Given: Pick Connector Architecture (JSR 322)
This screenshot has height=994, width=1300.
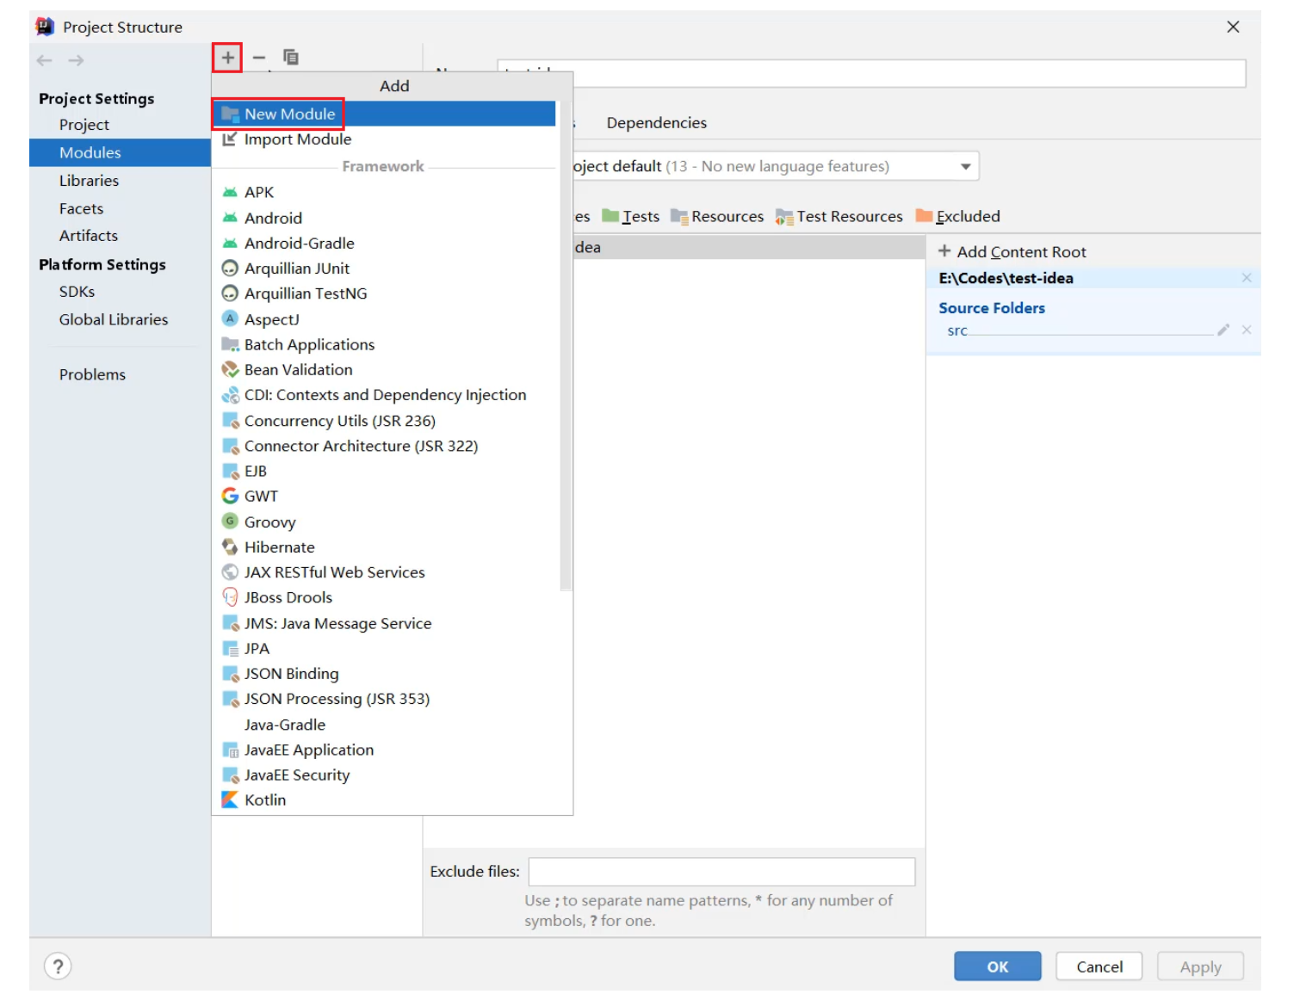Looking at the screenshot, I should pyautogui.click(x=384, y=446).
